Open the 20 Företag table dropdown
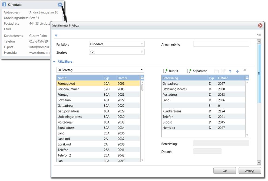 coord(100,70)
